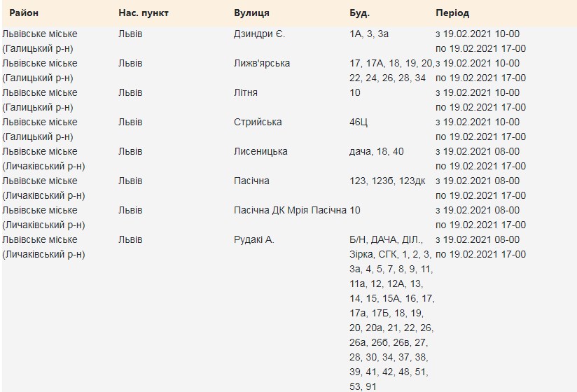The image size is (577, 392).
Task: Click the '123, 123б, 123дк' buildings cell
Action: point(387,181)
